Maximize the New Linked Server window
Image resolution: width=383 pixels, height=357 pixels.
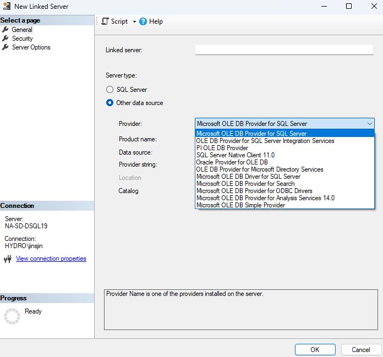[x=349, y=6]
